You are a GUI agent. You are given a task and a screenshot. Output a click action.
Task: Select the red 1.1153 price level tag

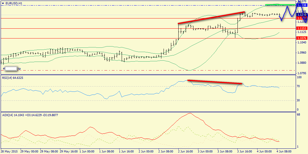tap(302, 28)
